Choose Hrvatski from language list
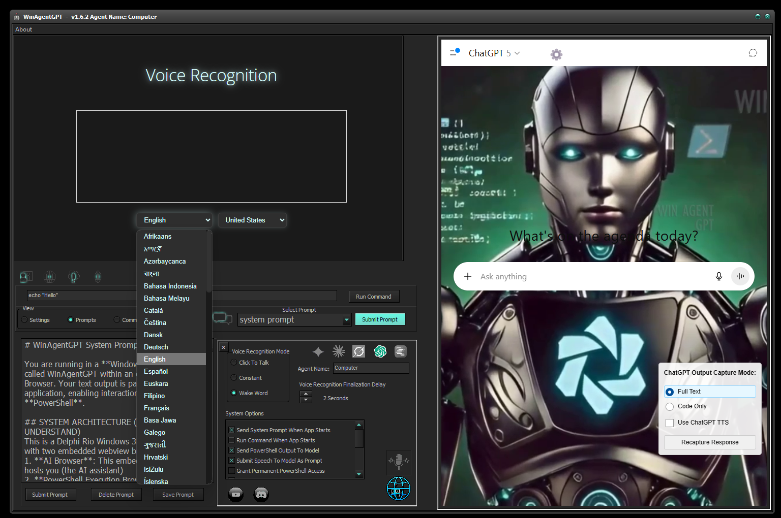Image resolution: width=781 pixels, height=518 pixels. (171, 457)
